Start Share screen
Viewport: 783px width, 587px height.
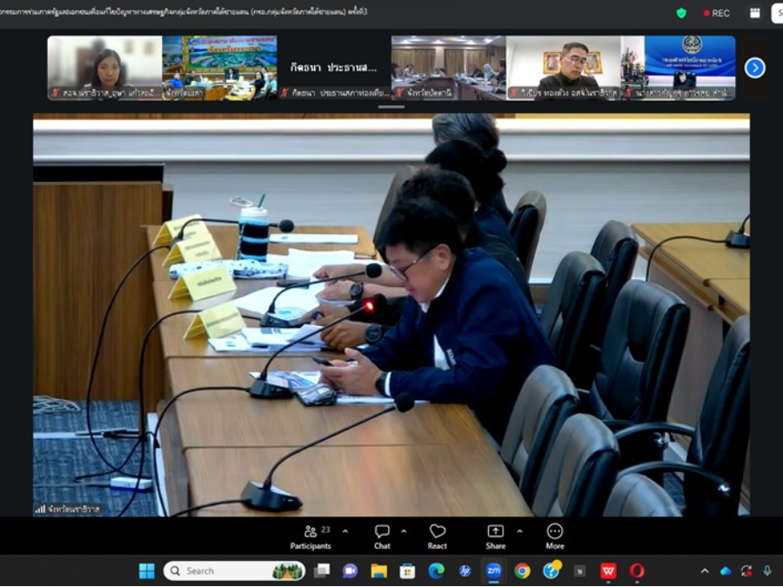pos(495,537)
